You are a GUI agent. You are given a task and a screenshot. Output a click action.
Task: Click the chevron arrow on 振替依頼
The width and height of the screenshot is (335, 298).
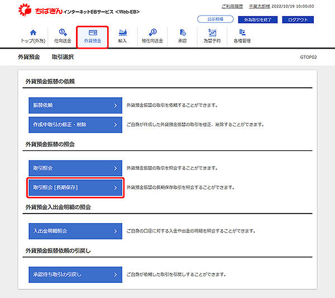(x=116, y=105)
